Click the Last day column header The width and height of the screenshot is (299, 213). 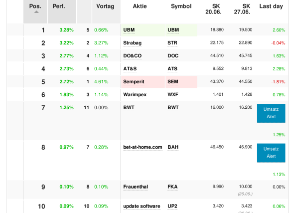[x=271, y=6]
